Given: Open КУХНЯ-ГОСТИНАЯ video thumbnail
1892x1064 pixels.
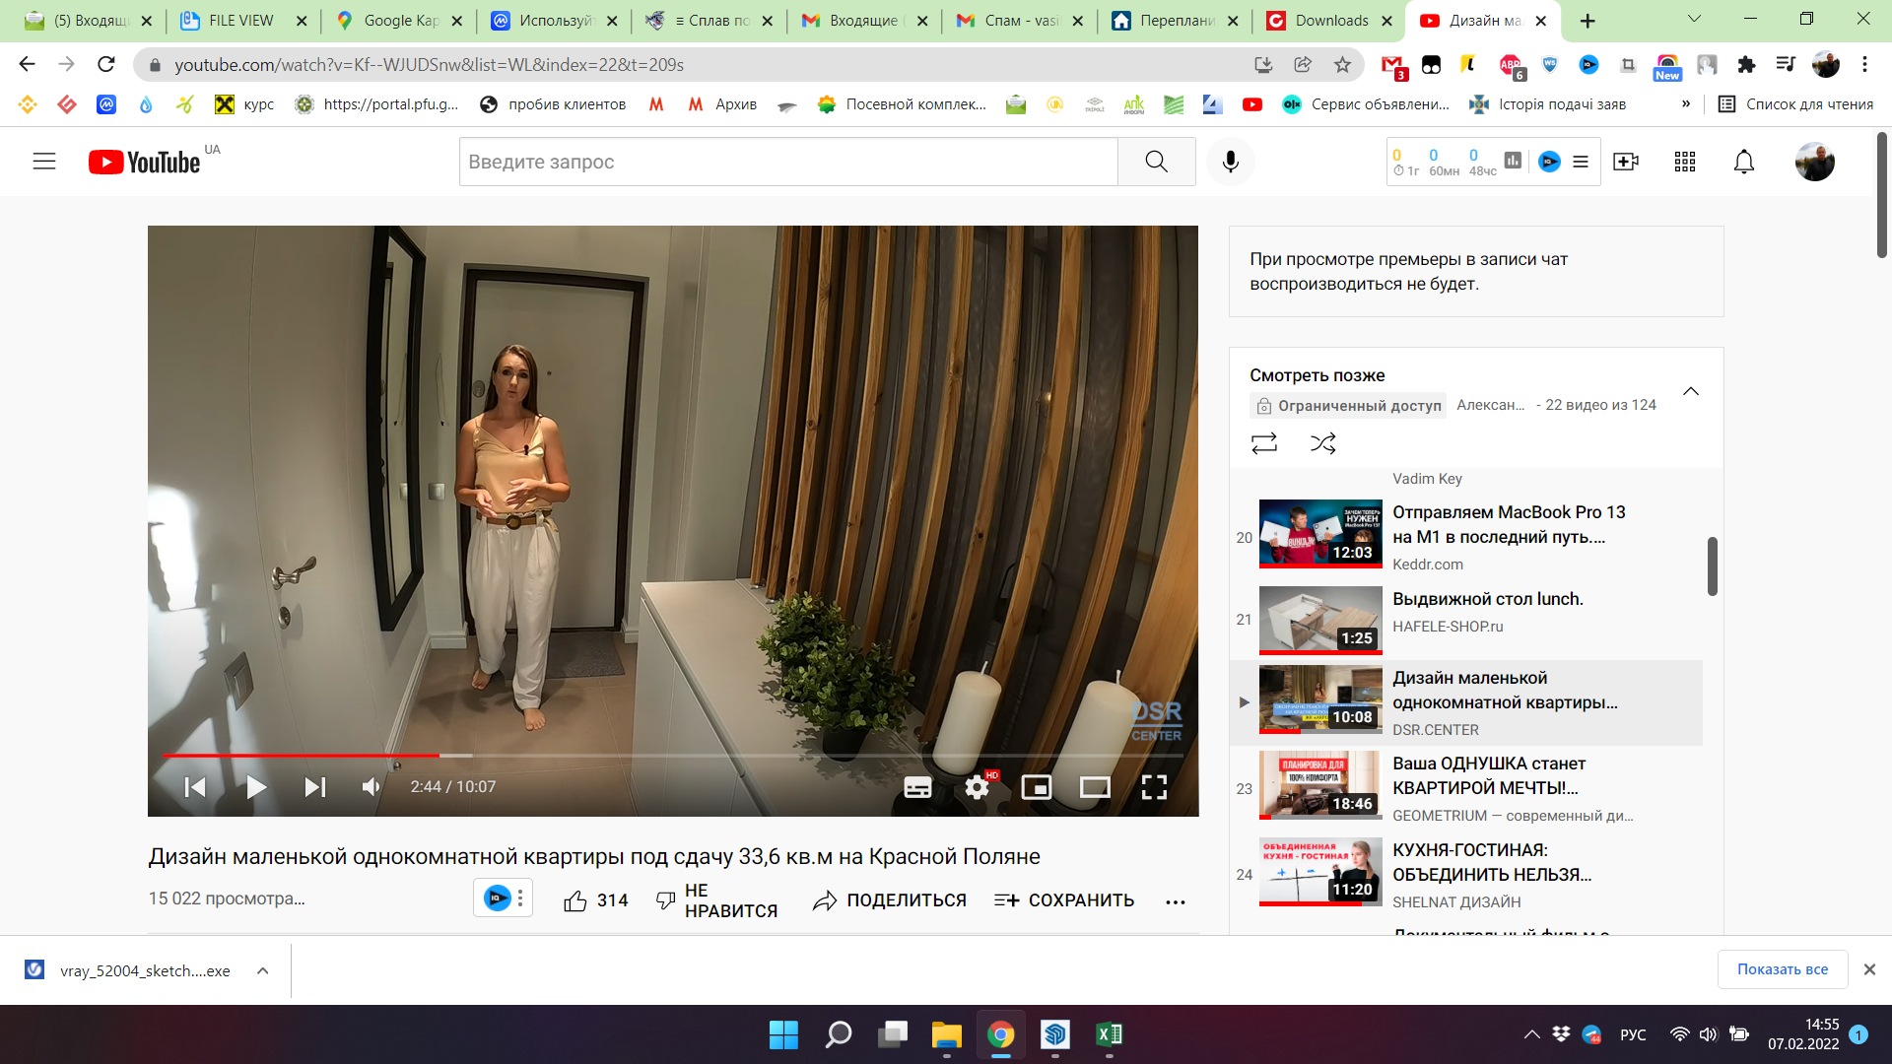Looking at the screenshot, I should pyautogui.click(x=1320, y=872).
